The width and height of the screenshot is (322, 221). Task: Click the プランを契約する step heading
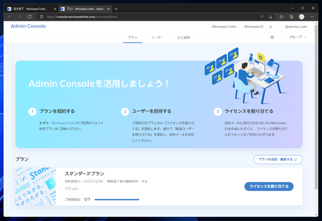57,111
